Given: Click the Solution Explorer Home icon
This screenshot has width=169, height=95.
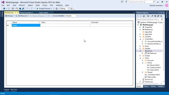Looking at the screenshot, I should [x=144, y=16].
